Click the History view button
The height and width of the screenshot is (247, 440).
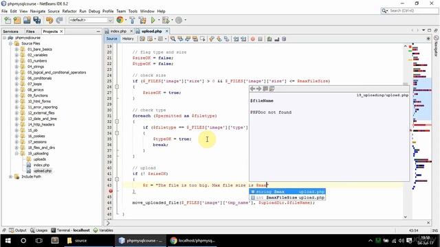(x=128, y=38)
